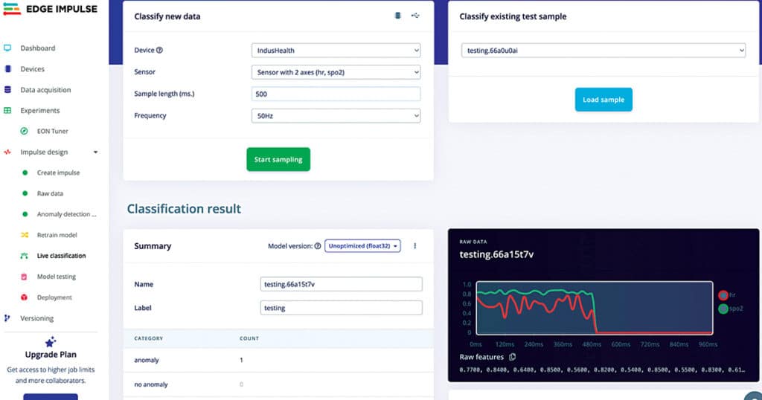Open Create impulse in the sidebar

58,172
